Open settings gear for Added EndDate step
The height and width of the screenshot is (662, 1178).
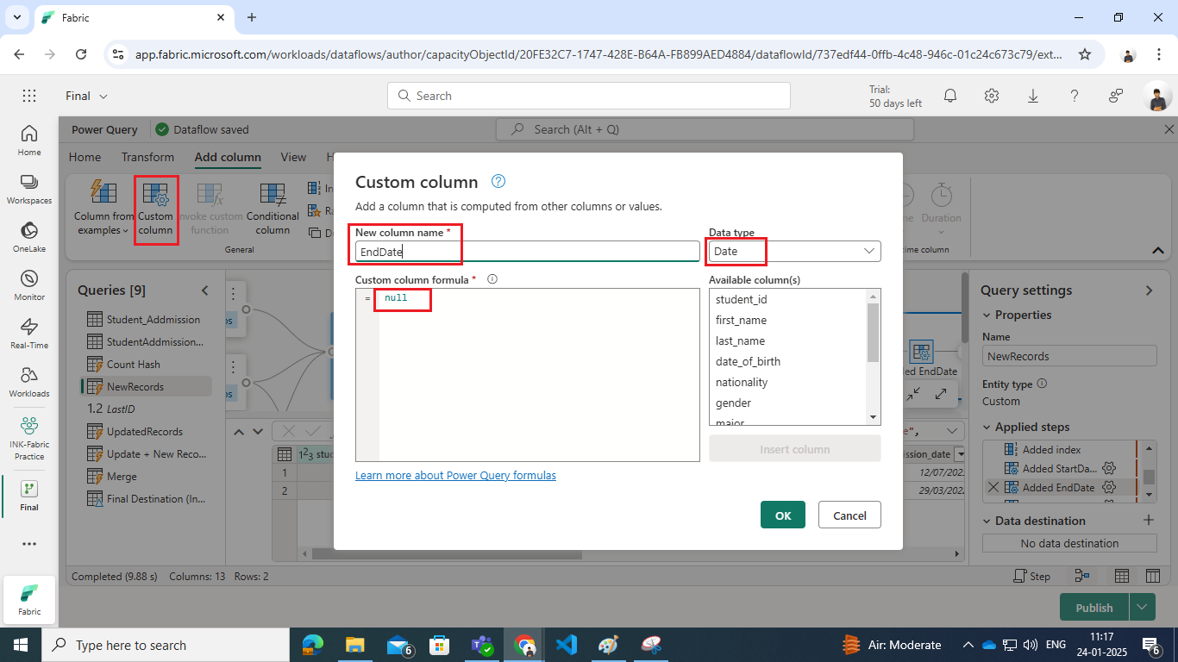[1110, 487]
